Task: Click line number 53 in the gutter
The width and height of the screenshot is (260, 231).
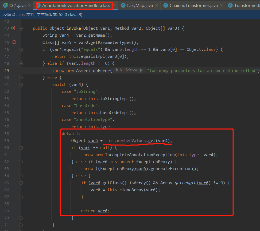Action: pos(7,99)
